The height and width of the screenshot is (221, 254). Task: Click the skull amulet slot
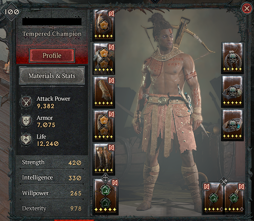tap(232, 58)
